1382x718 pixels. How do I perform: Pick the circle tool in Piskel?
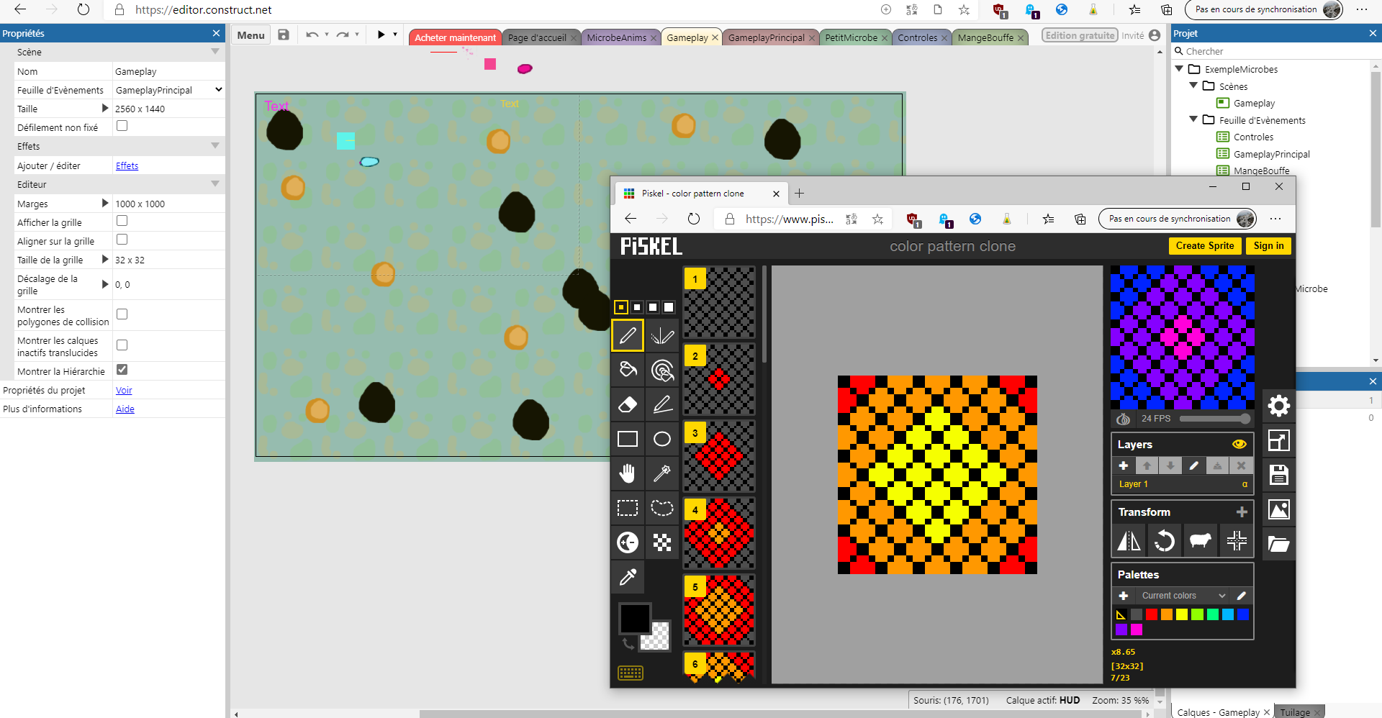(662, 439)
